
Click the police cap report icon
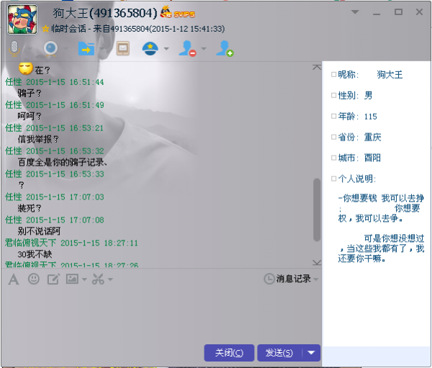point(150,48)
